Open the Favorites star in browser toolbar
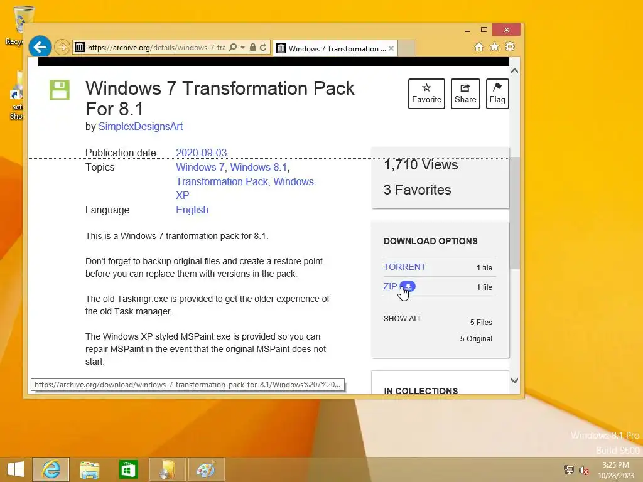The width and height of the screenshot is (643, 482). [x=495, y=46]
